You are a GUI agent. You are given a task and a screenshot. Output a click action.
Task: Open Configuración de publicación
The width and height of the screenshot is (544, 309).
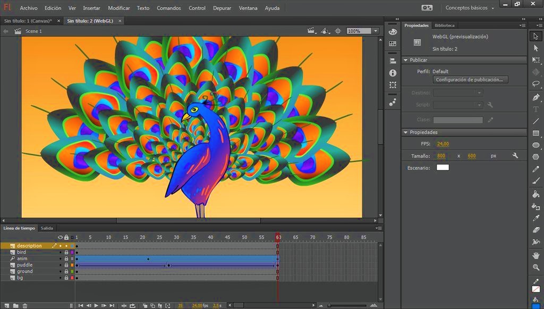point(470,79)
